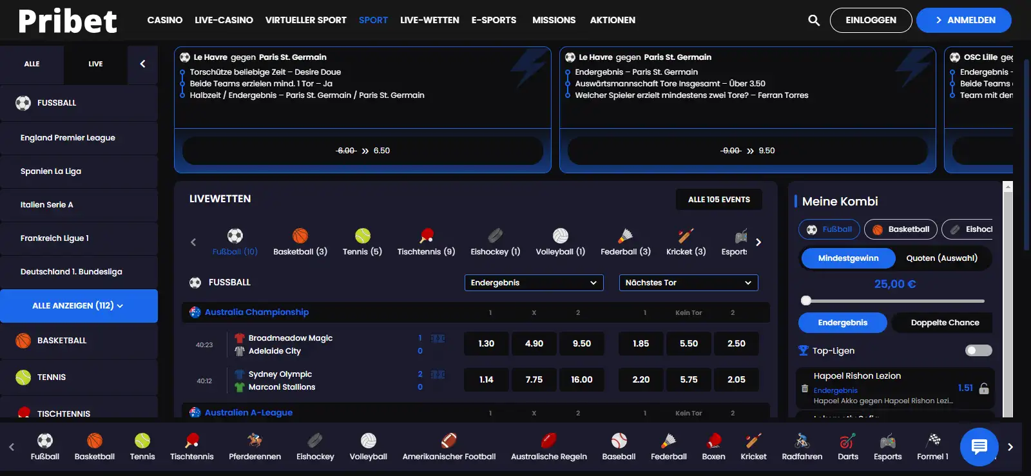The image size is (1031, 476).
Task: Click the Meine Kombi amount slider handle
Action: coord(806,301)
